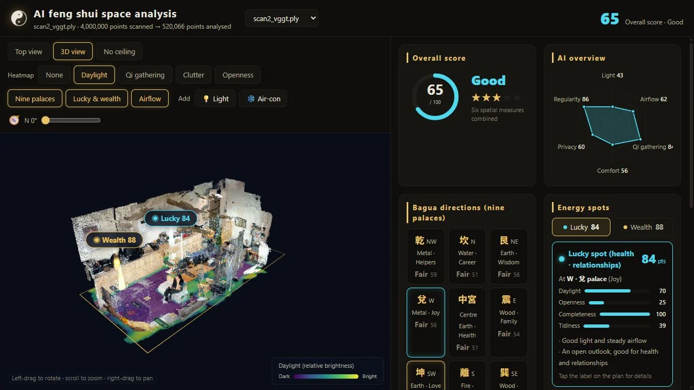Switch to Top view
The image size is (694, 390).
click(x=29, y=51)
